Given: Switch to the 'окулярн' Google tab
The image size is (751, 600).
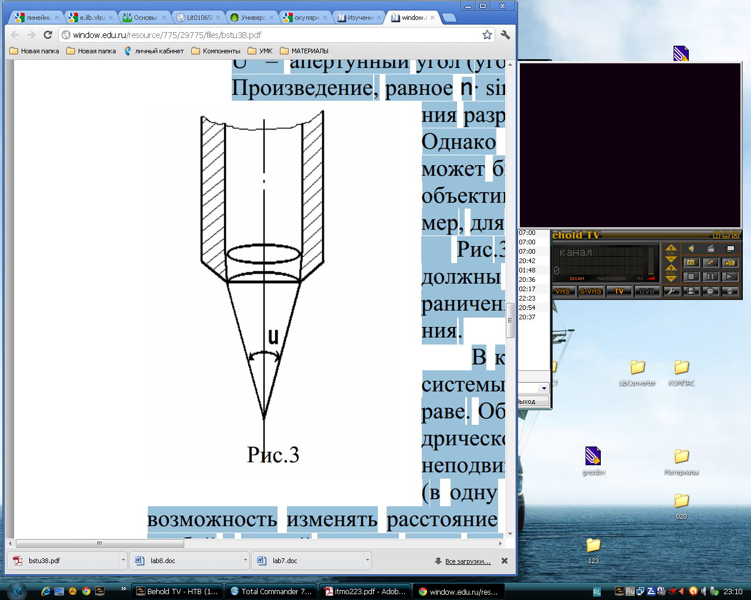Looking at the screenshot, I should coord(305,18).
